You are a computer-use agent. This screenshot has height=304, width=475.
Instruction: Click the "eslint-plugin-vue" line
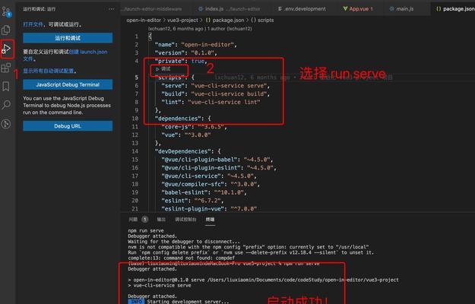pos(209,209)
